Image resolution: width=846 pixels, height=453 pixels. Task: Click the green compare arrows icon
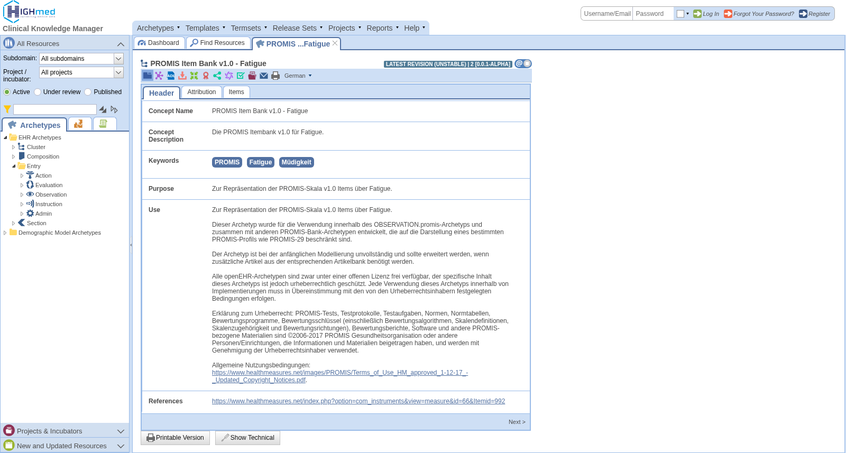point(194,76)
